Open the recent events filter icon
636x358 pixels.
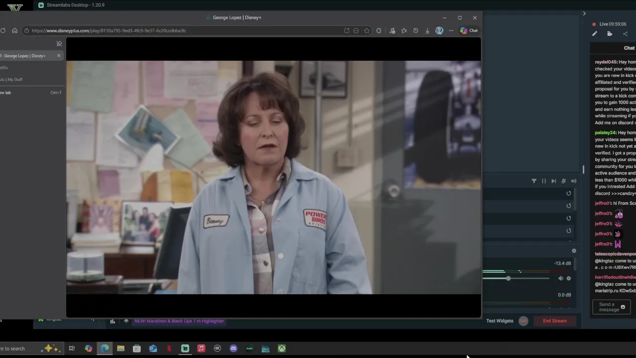click(534, 181)
